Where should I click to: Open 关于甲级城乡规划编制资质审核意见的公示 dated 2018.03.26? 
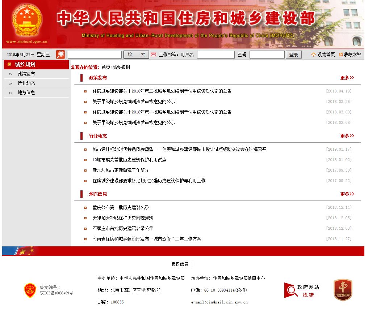134,102
